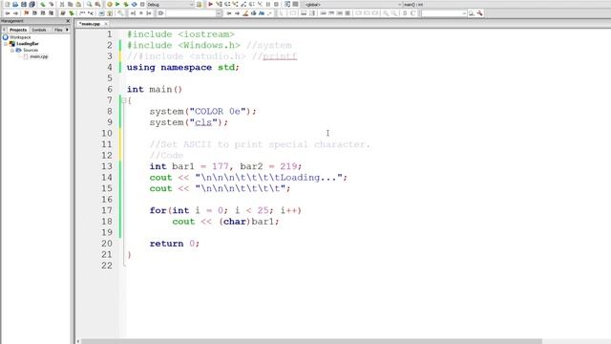Click the Copy toolbar icon

pyautogui.click(x=70, y=4)
